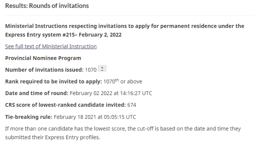Screen dimensions: 258x146
Task: Click the February 02 2022 at 14:16:27 UTC value
Action: pos(111,93)
